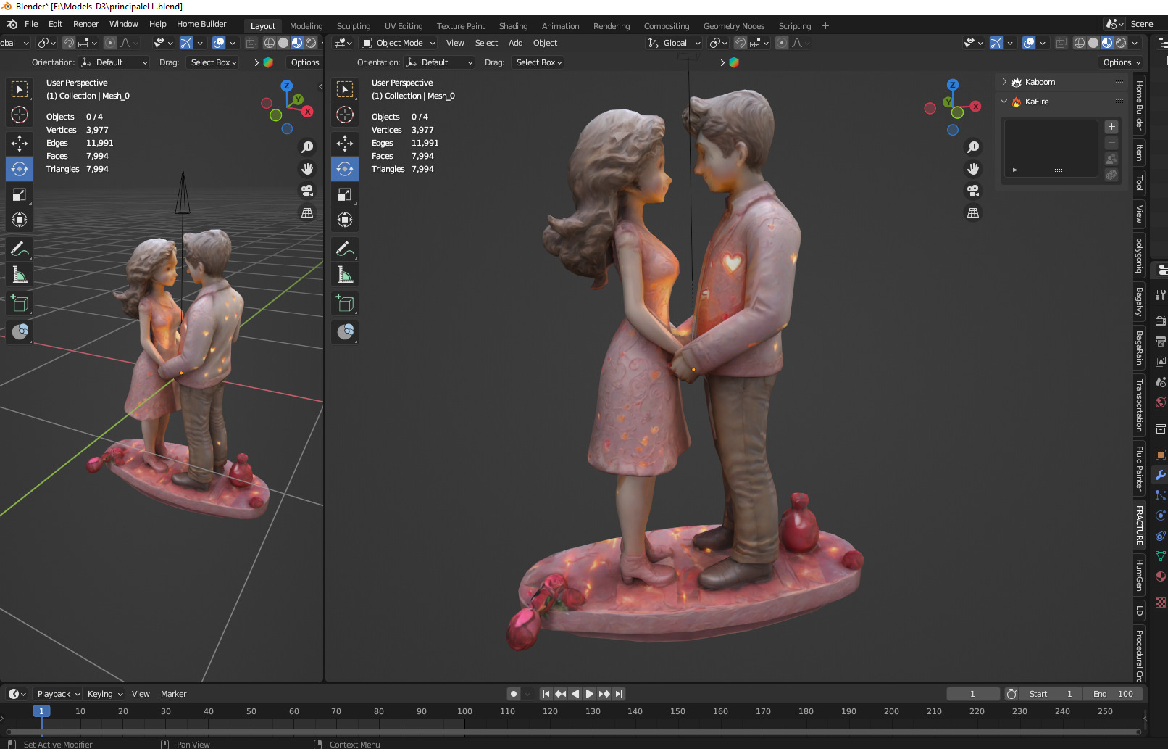Open the Object Data properties green triangle tab

[1161, 556]
